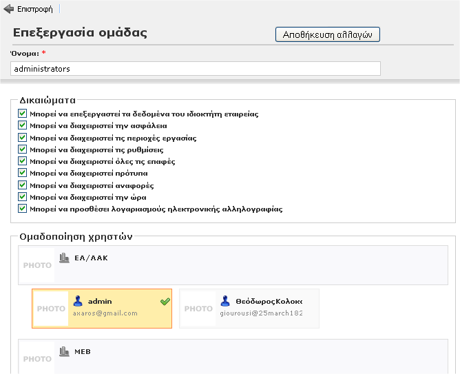The height and width of the screenshot is (374, 460).
Task: Click the ΕΛ/ΛΑΚ PHOTO placeholder thumbnail
Action: coord(36,265)
